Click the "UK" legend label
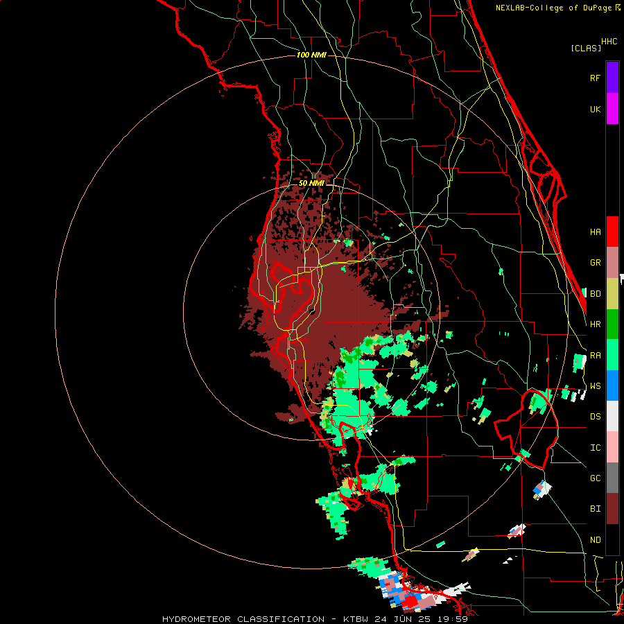624x624 pixels. [595, 109]
